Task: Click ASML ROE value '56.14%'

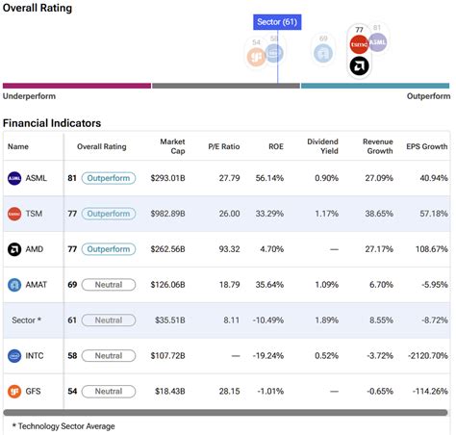Action: tap(269, 178)
